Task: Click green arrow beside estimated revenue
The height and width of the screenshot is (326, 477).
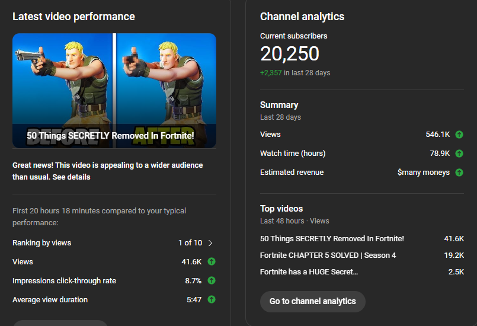Action: click(459, 172)
